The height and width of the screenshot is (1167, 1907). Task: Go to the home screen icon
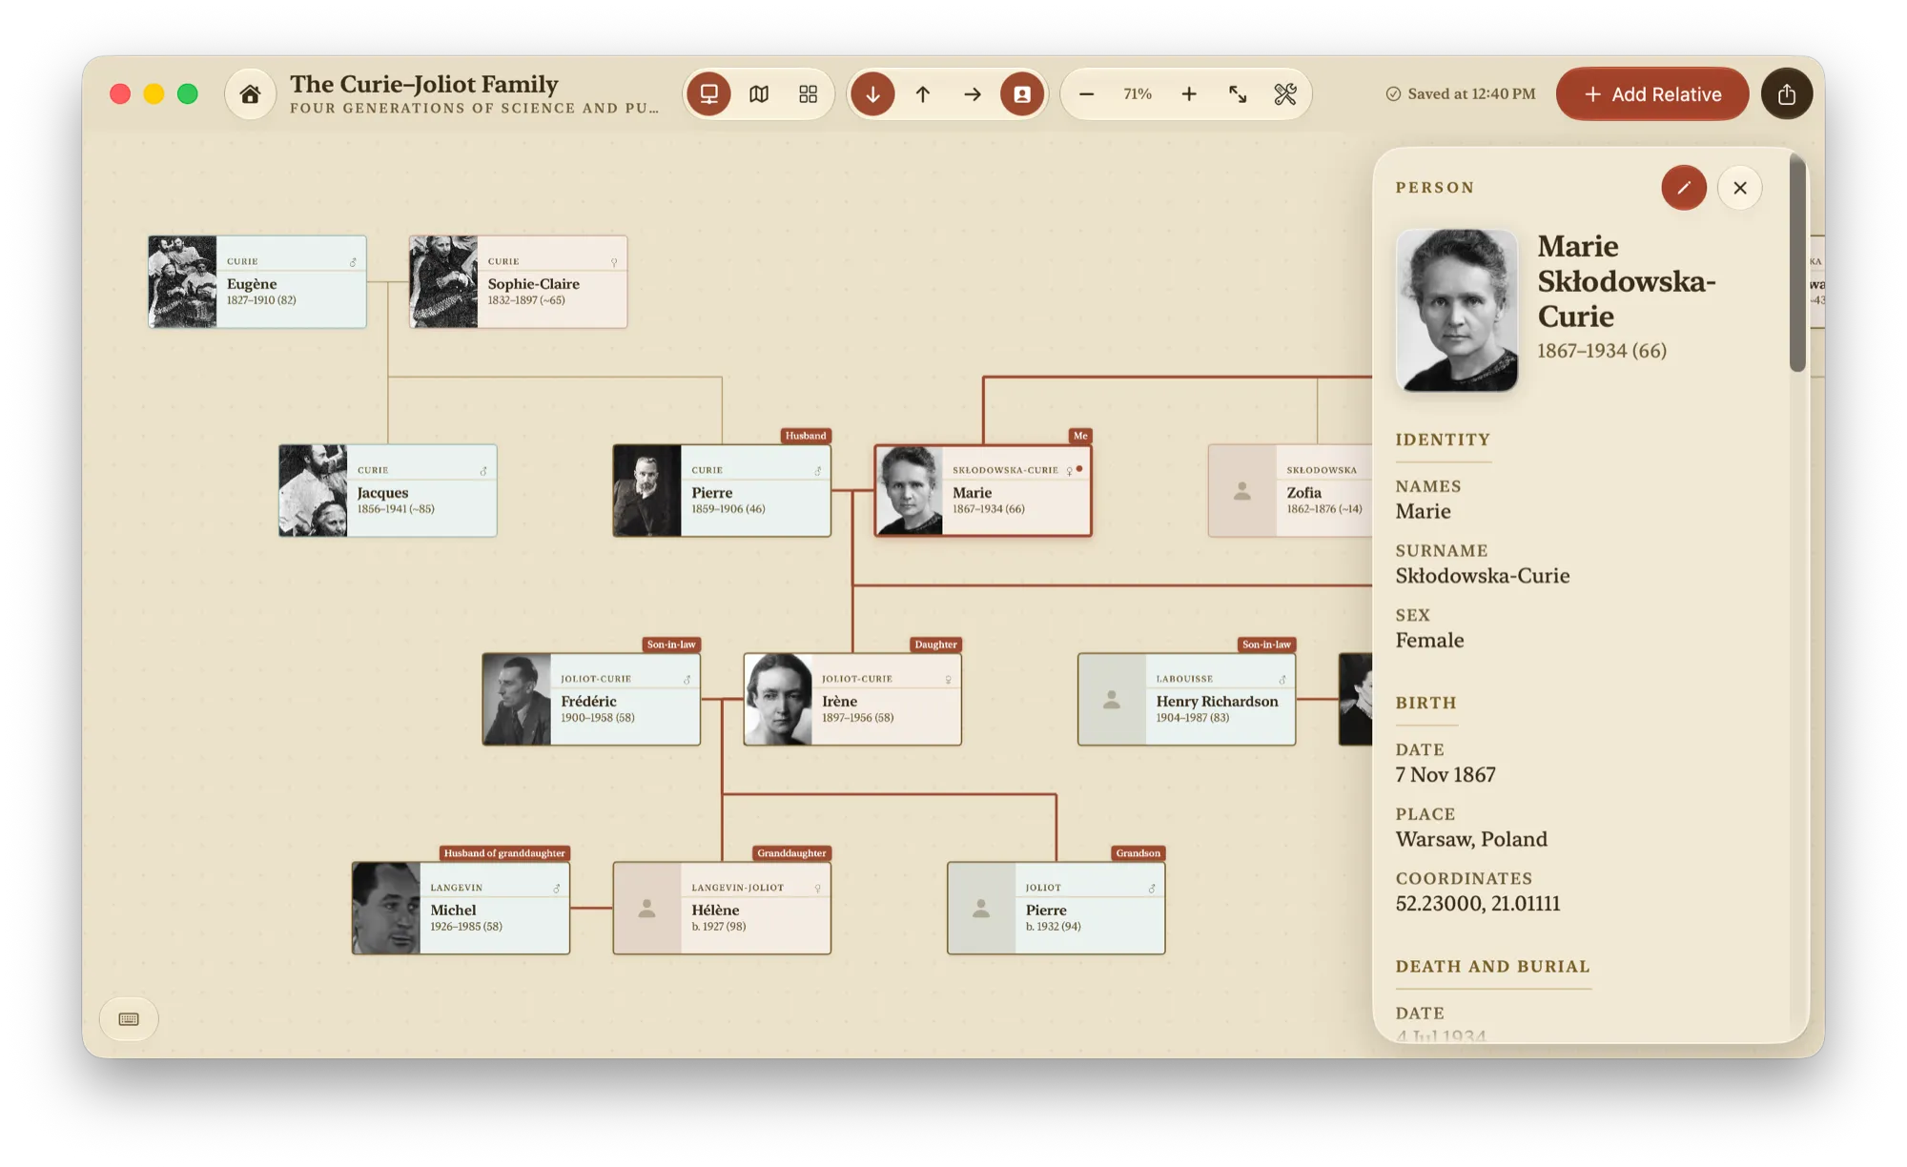pos(250,93)
